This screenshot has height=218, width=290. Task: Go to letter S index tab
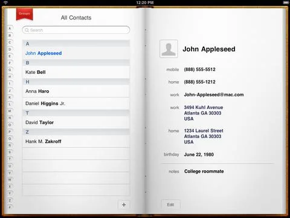[10, 152]
